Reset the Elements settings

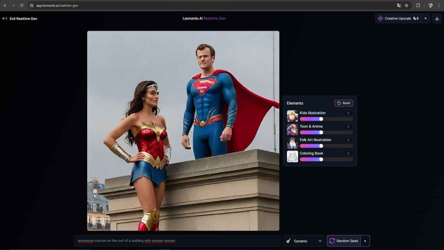click(x=344, y=103)
